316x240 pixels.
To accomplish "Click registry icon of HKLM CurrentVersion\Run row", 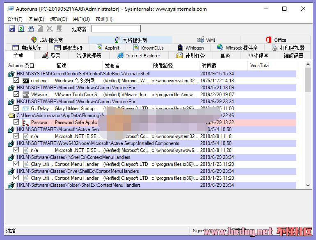I will [11, 88].
